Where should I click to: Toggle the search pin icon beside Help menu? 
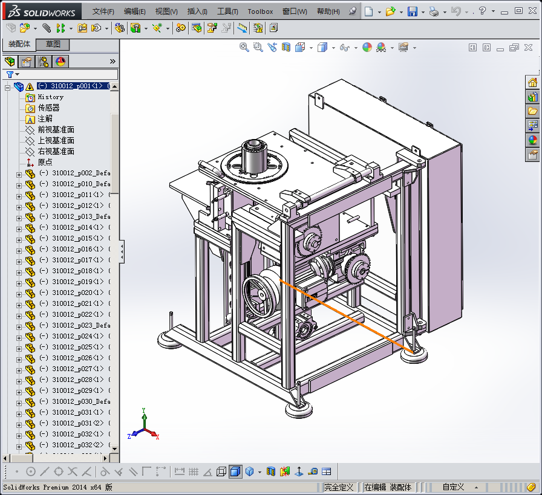point(352,11)
